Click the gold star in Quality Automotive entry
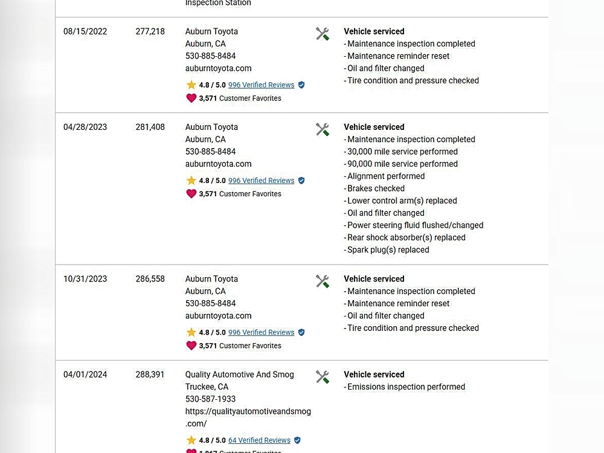Viewport: 604px width, 453px height. 191,440
